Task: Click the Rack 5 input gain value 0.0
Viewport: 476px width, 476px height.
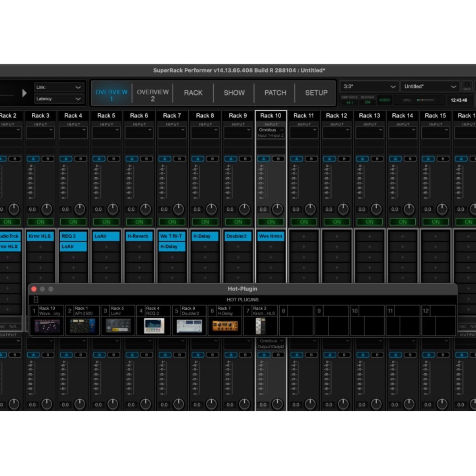Action: coord(98,209)
